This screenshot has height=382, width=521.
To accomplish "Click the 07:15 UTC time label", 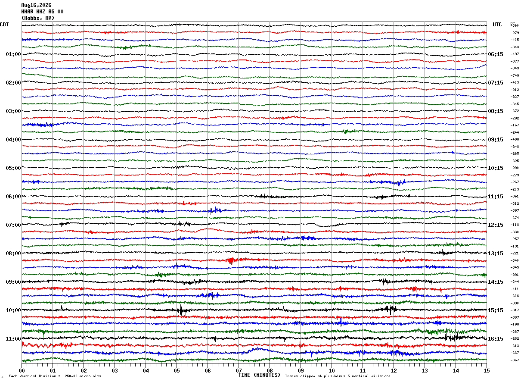I will pyautogui.click(x=496, y=83).
